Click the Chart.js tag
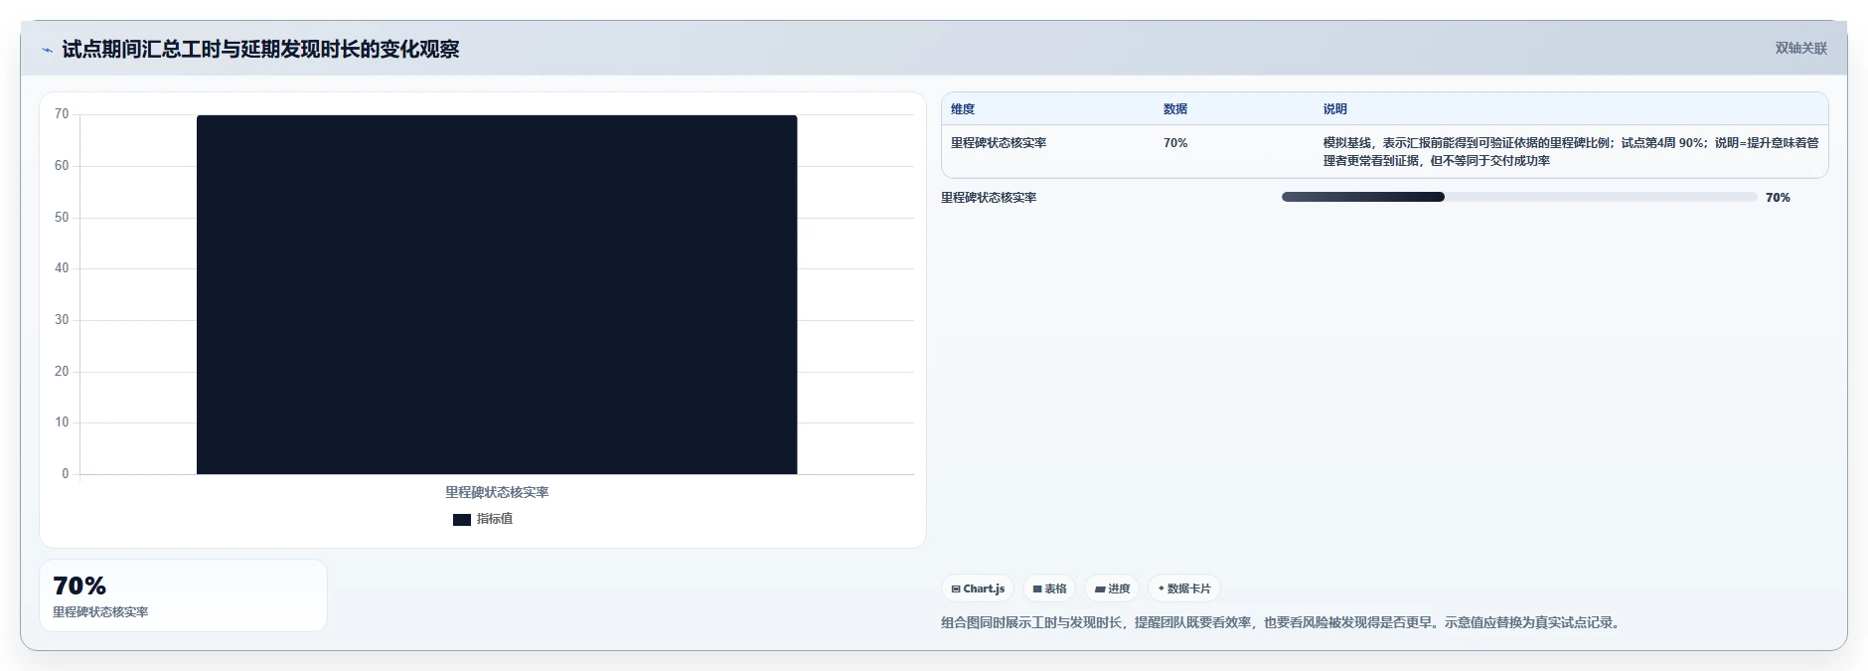 [978, 588]
